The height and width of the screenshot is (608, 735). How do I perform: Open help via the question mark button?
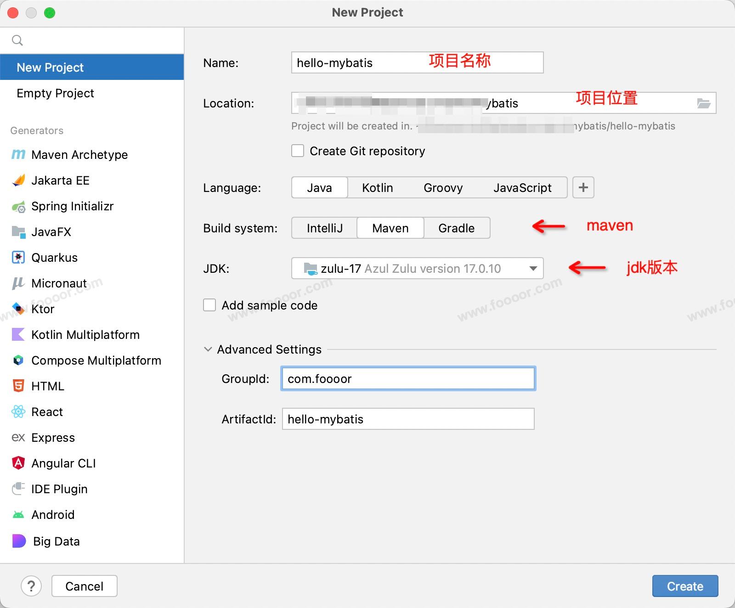[31, 586]
